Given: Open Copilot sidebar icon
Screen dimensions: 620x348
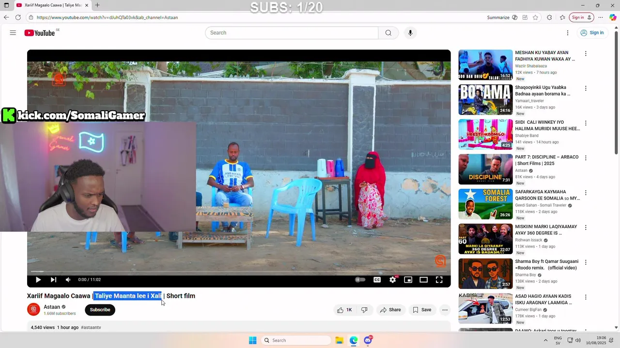Looking at the screenshot, I should click(613, 17).
